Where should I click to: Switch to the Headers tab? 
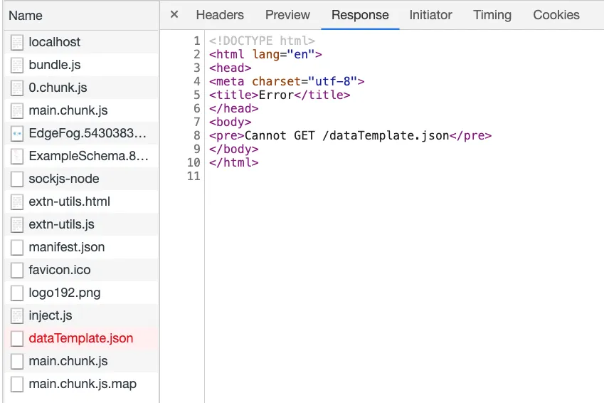pyautogui.click(x=220, y=15)
